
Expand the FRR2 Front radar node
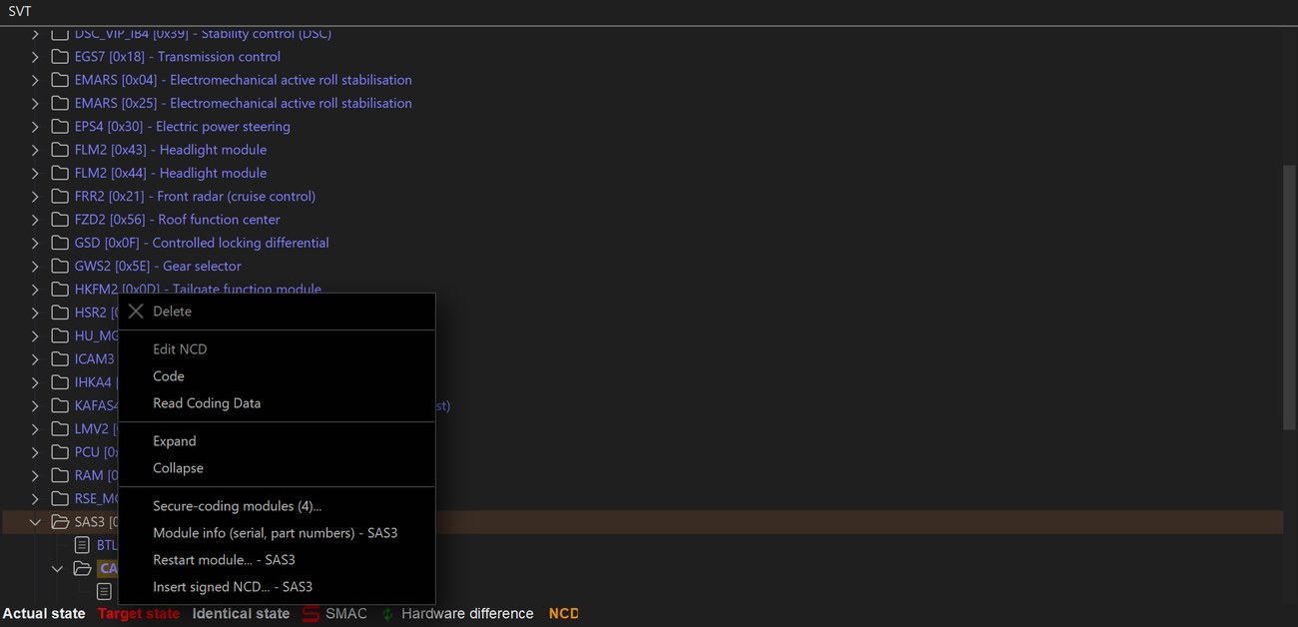click(x=36, y=197)
